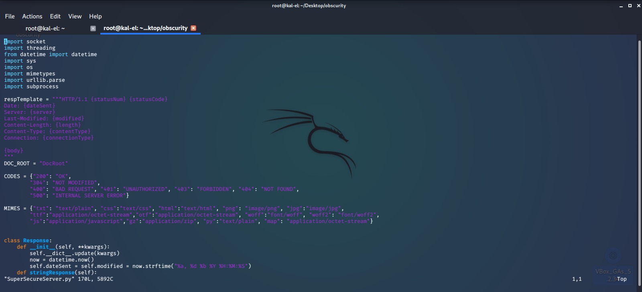Screen dimensions: 642x292
Task: Close the root@kal-el: ~ tab
Action: pyautogui.click(x=93, y=28)
